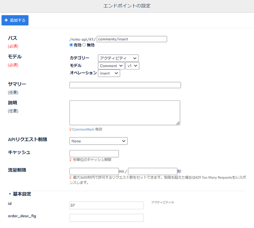Click the 流量制限 seconds input field
The image size is (254, 228).
(x=152, y=171)
